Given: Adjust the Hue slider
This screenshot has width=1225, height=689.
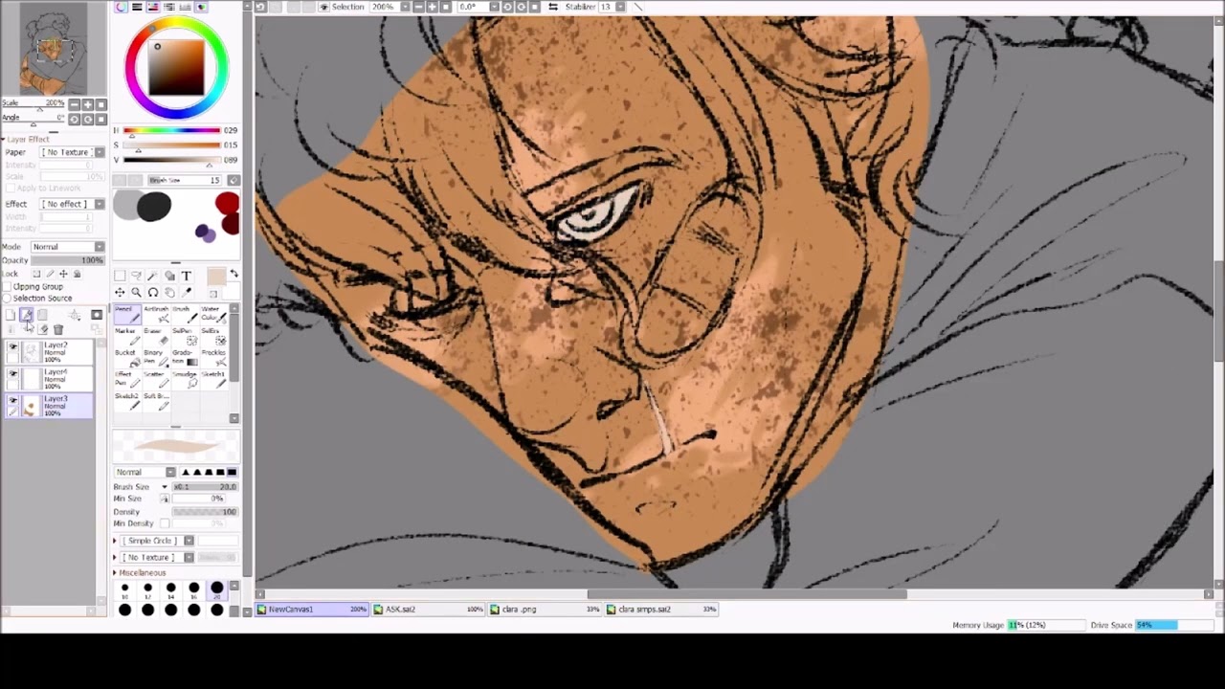Looking at the screenshot, I should coord(172,130).
